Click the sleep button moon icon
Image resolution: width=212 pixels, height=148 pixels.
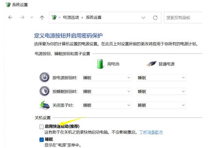(x=44, y=91)
